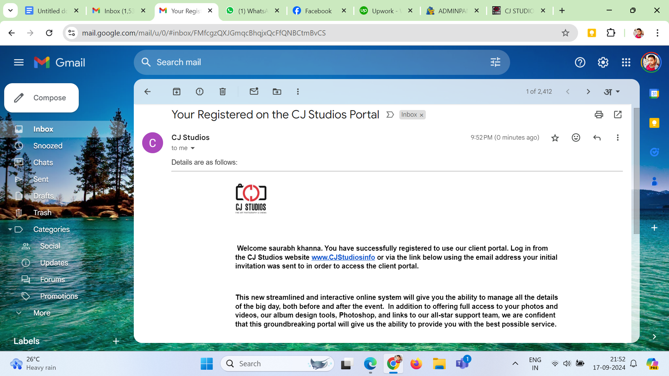Screen dimensions: 669x376
Task: Open Gmail Support help icon
Action: pyautogui.click(x=580, y=62)
